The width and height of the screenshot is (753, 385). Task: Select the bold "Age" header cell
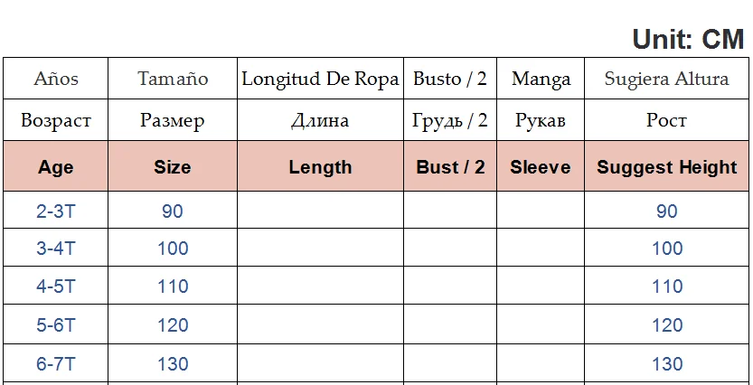pyautogui.click(x=56, y=167)
